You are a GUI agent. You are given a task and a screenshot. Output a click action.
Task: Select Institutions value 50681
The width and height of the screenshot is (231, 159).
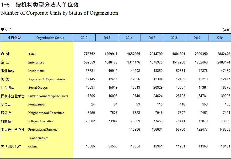180,71
